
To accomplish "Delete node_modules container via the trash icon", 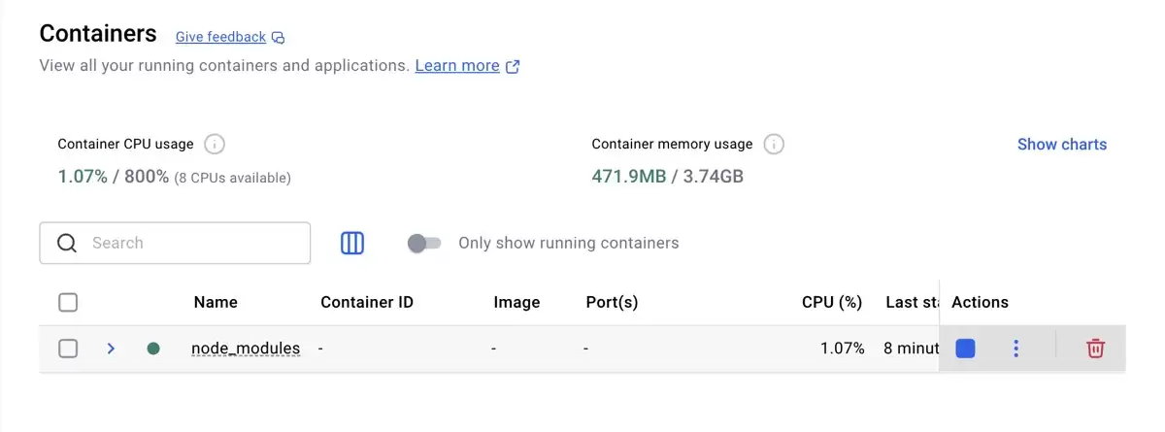I will [x=1095, y=349].
